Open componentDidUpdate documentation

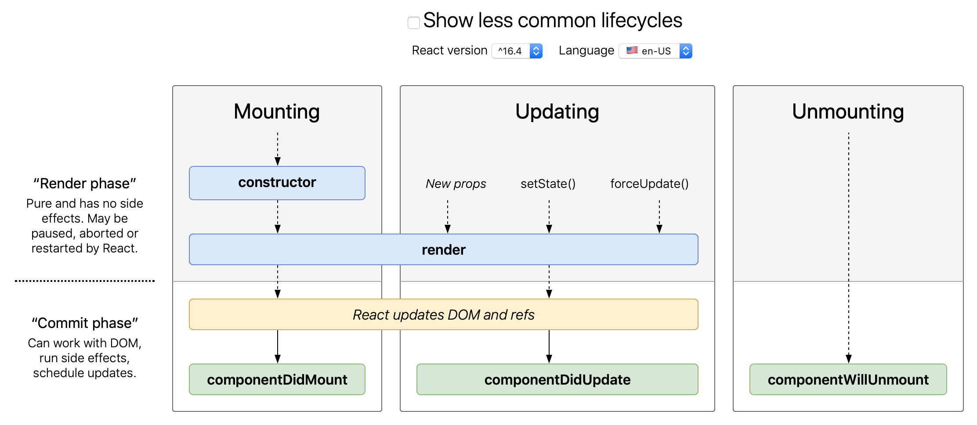(x=557, y=379)
